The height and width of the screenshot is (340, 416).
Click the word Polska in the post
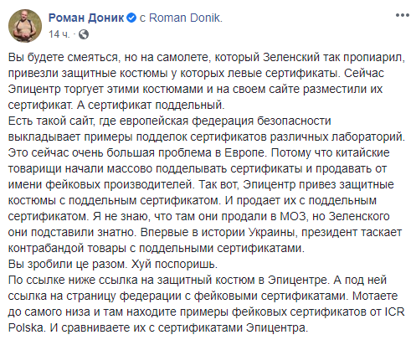point(27,327)
